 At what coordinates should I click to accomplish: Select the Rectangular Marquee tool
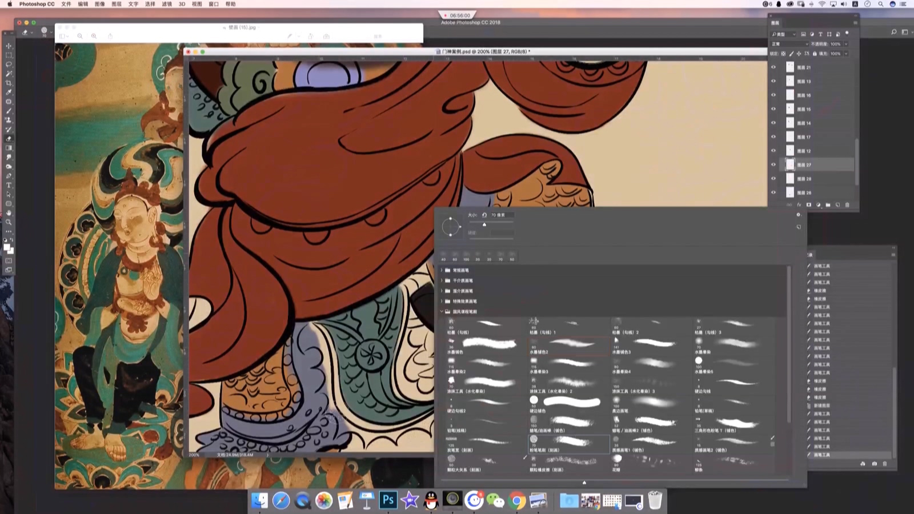(x=9, y=55)
